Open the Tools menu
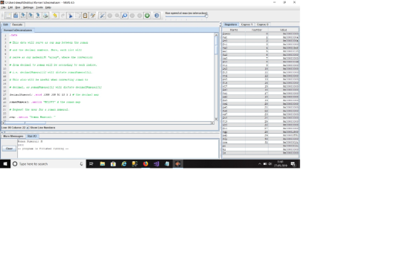The image size is (417, 277). pyautogui.click(x=39, y=7)
